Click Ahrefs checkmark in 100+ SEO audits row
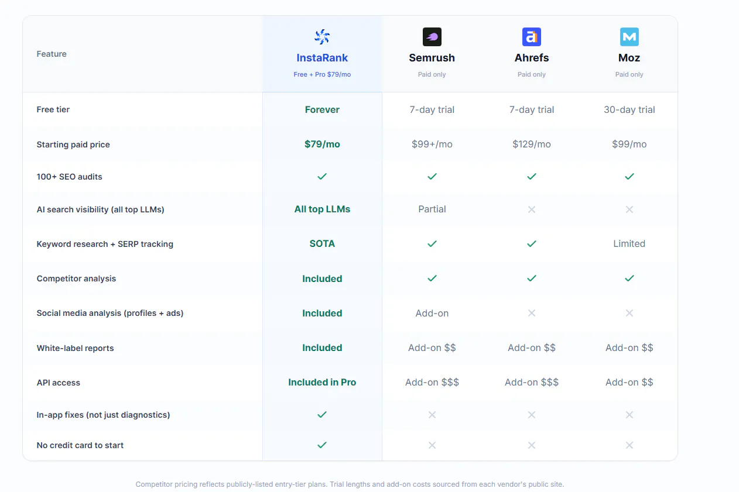The width and height of the screenshot is (739, 492). [532, 176]
